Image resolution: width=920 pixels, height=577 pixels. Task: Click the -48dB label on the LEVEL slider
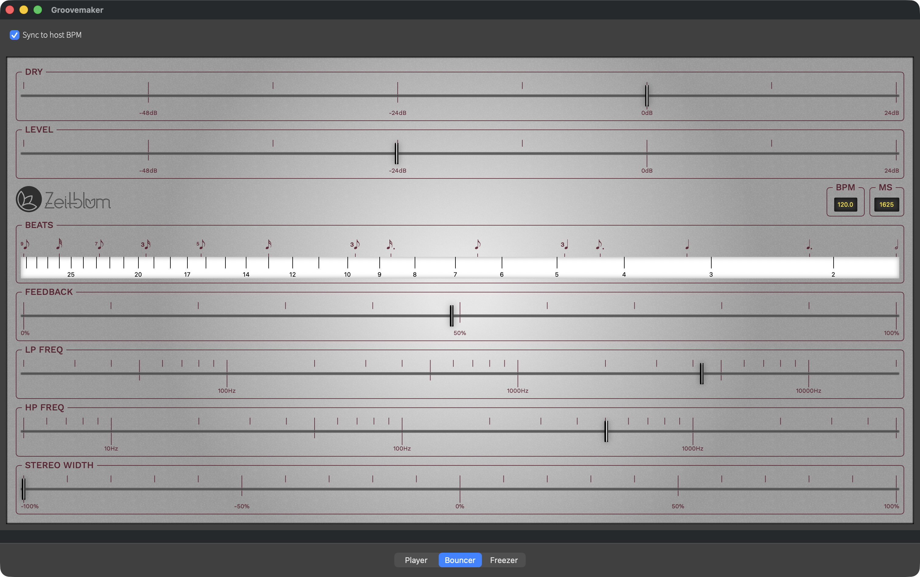click(148, 171)
